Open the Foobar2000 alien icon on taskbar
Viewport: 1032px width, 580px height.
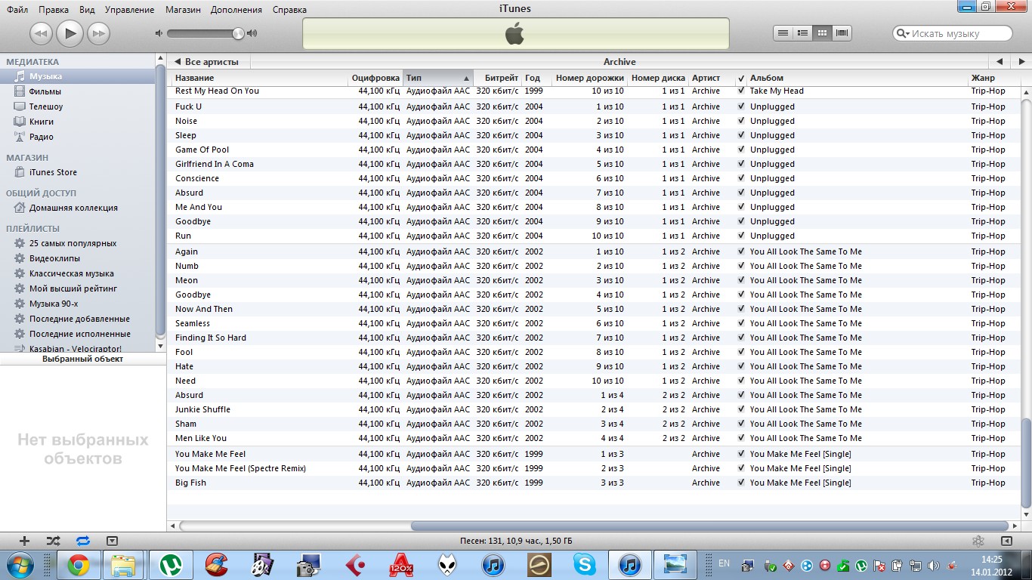pos(446,564)
